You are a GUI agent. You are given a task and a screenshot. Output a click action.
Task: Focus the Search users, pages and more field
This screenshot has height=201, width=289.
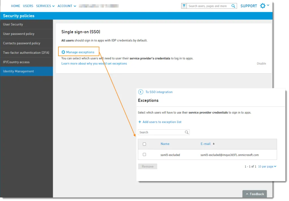point(209,6)
